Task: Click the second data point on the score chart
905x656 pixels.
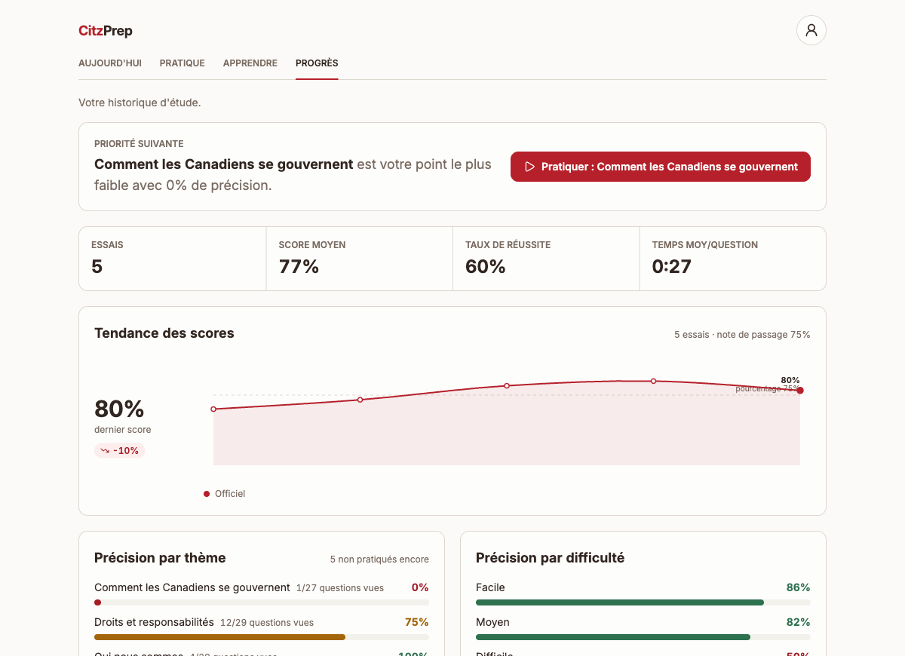Action: [360, 400]
